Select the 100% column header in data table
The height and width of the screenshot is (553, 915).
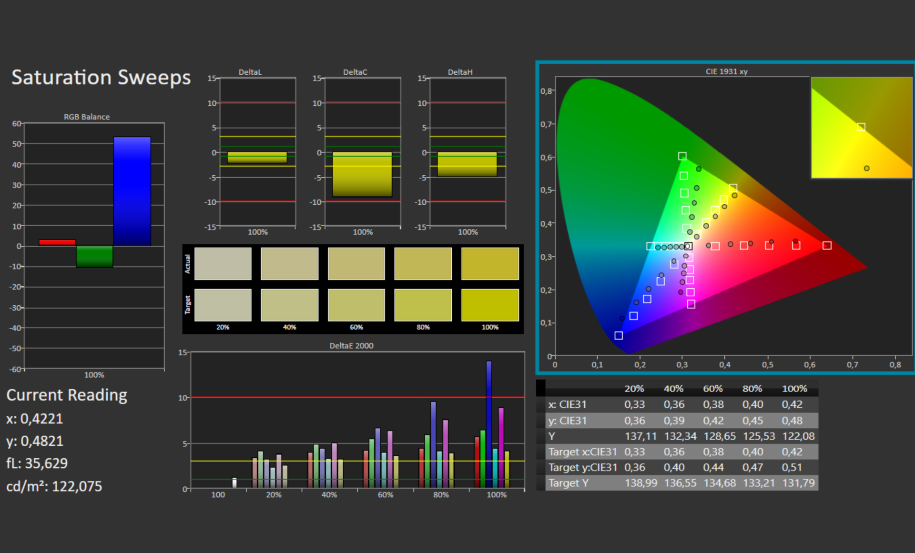[x=794, y=389]
